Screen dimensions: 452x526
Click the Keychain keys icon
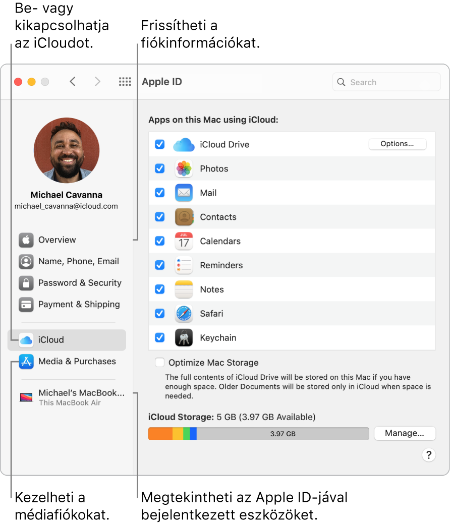(184, 338)
